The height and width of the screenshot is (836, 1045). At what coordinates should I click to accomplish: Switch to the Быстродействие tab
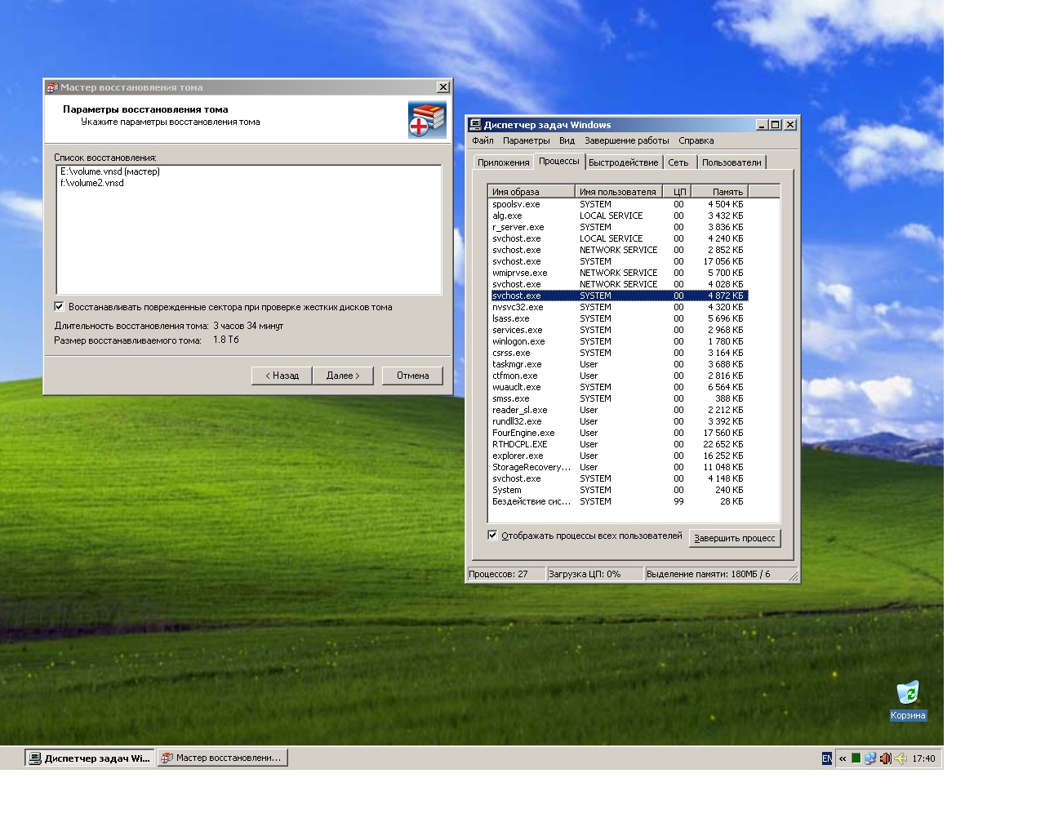click(623, 162)
